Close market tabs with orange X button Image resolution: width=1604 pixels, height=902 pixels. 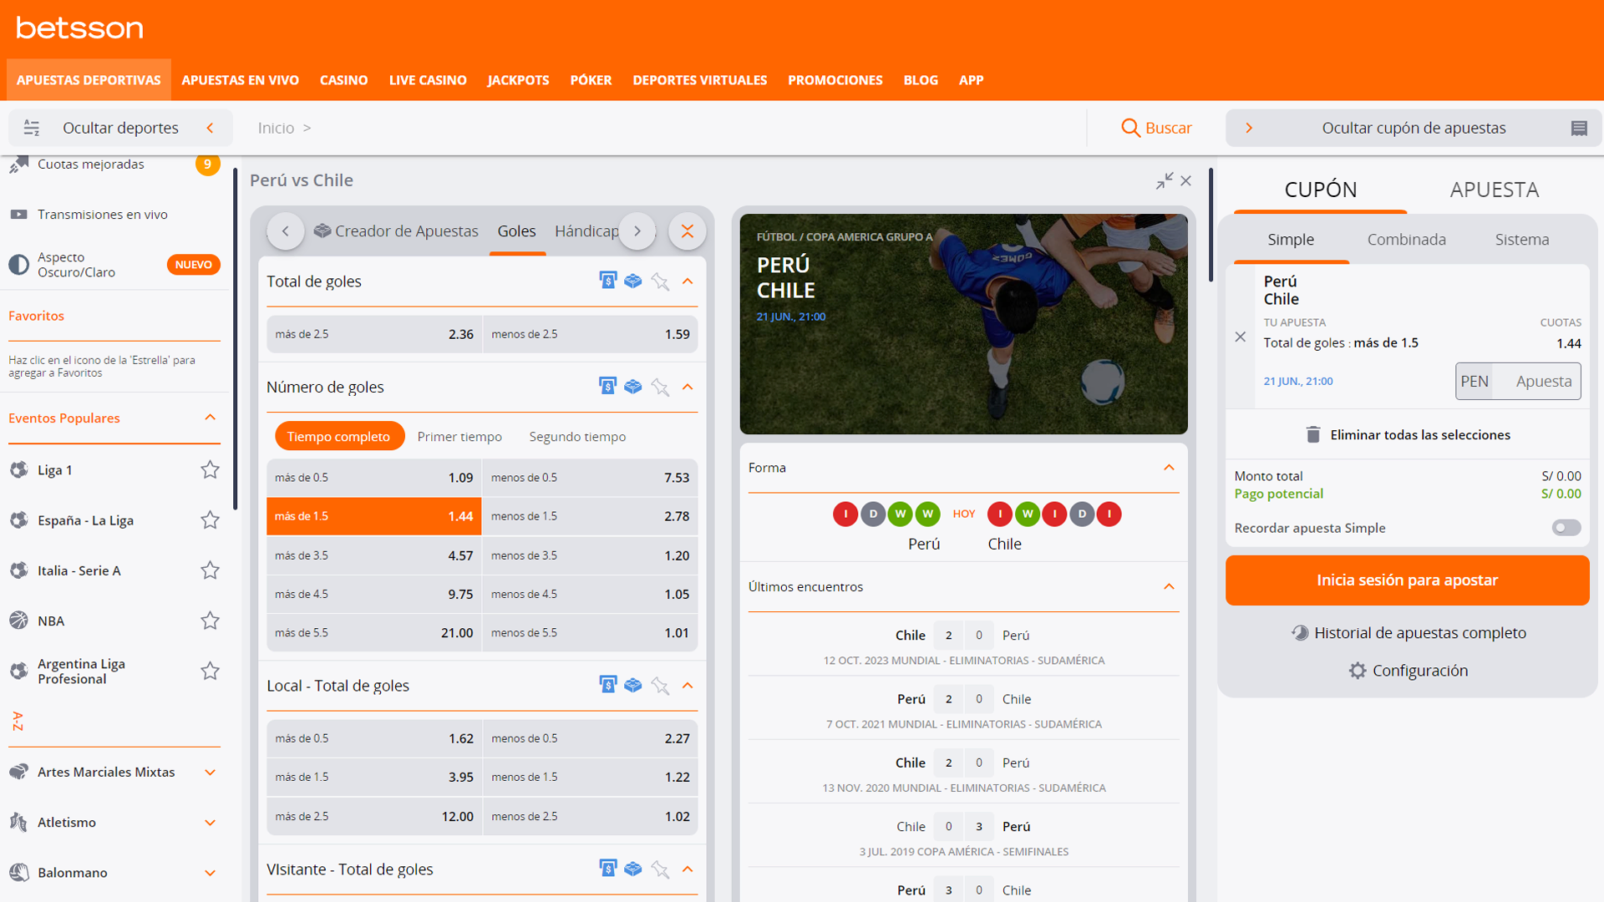(x=688, y=231)
